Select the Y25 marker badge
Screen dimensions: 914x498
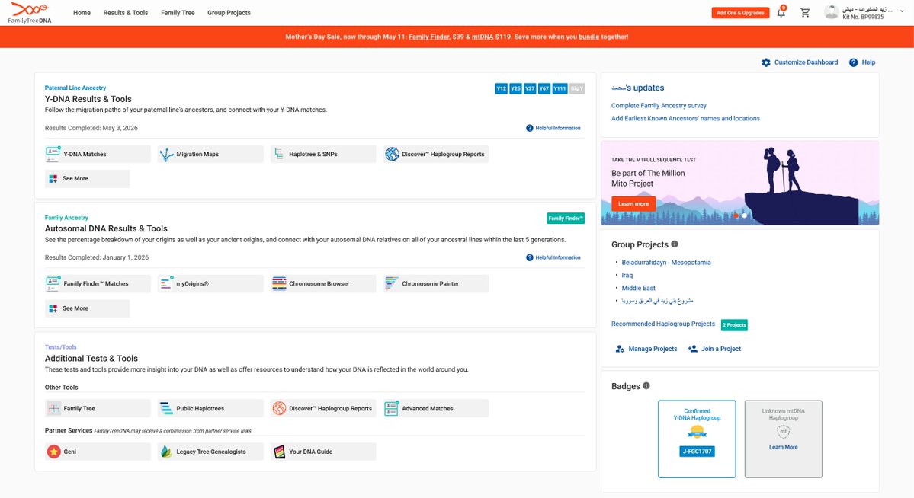pyautogui.click(x=515, y=88)
